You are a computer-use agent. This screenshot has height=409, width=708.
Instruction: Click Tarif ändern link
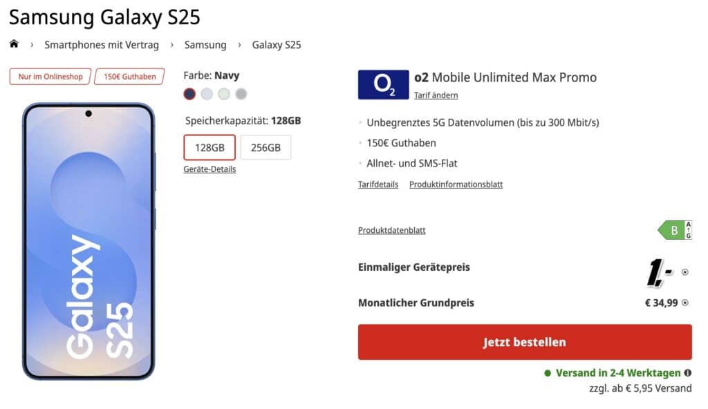coord(436,95)
